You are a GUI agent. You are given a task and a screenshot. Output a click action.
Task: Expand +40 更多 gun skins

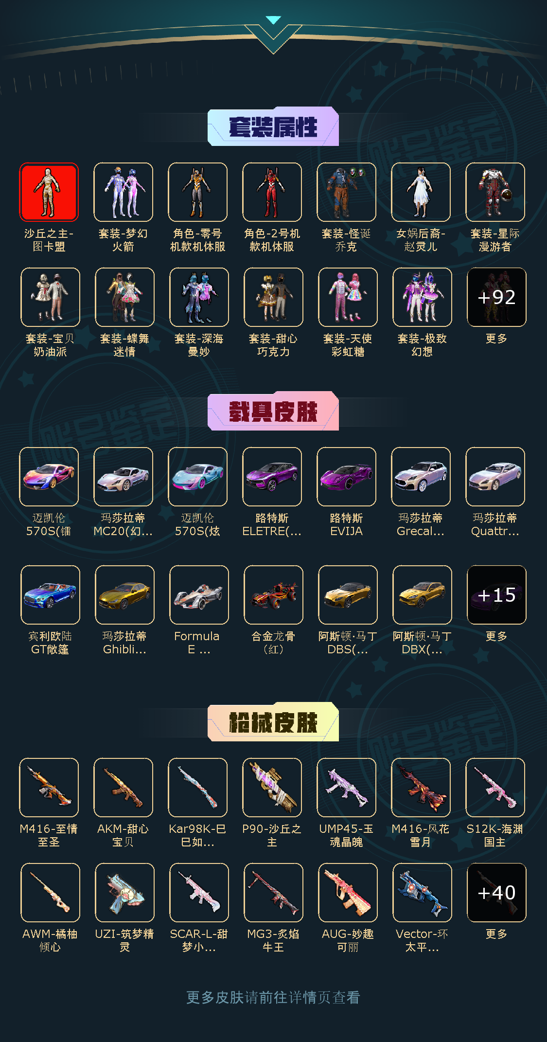point(496,892)
